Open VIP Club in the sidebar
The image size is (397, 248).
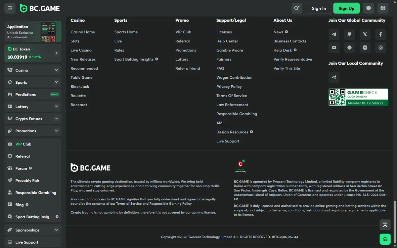[33, 144]
